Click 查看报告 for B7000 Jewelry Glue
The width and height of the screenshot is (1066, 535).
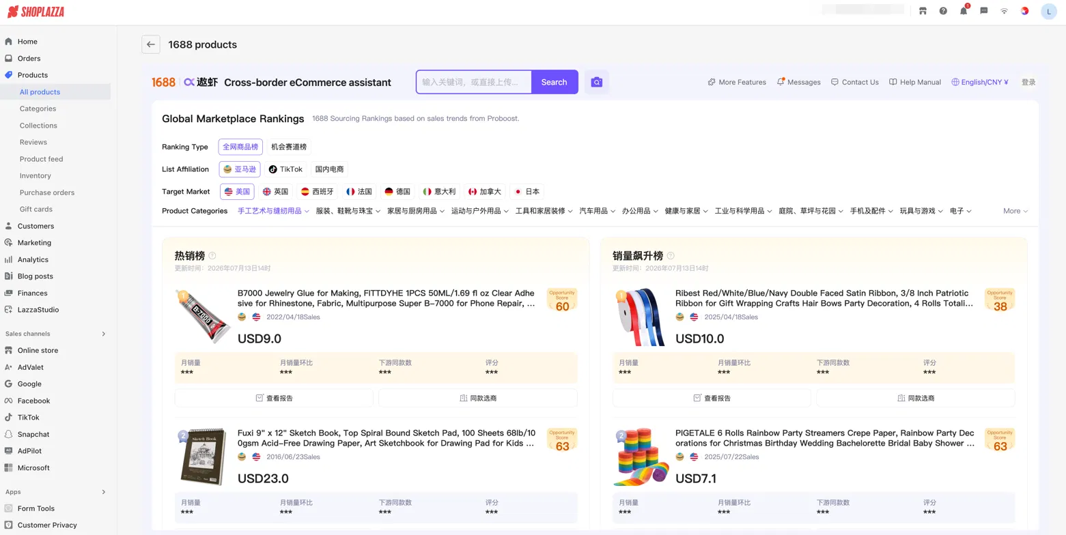(x=274, y=398)
